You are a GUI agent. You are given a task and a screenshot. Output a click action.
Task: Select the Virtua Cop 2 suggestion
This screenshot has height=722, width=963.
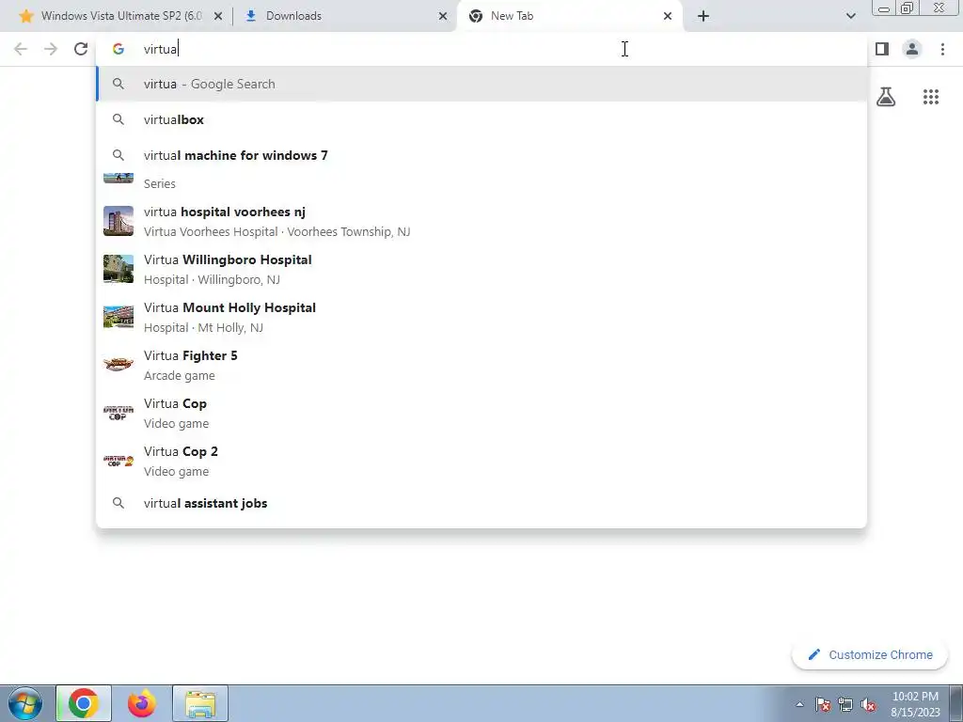click(481, 461)
